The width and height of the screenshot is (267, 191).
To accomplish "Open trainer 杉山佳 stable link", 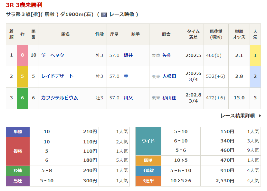I will pos(169,98).
